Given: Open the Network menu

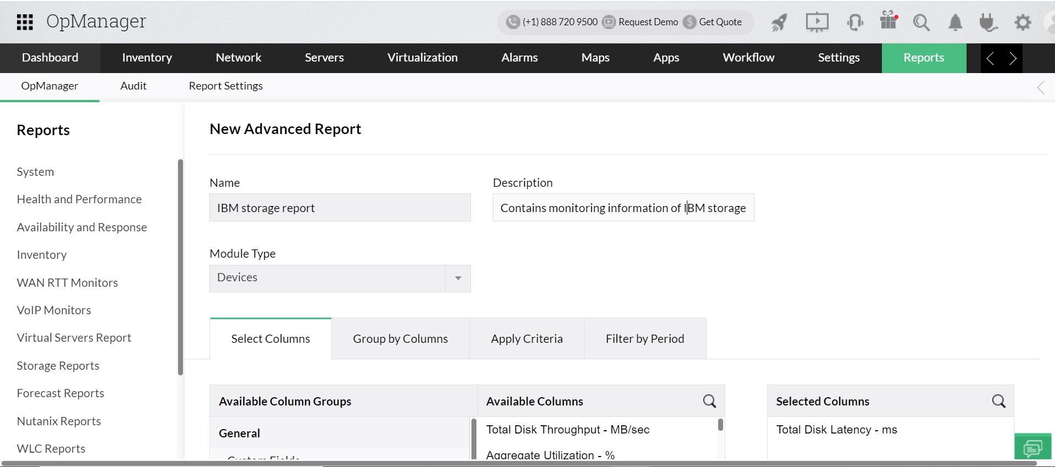Looking at the screenshot, I should coord(238,58).
